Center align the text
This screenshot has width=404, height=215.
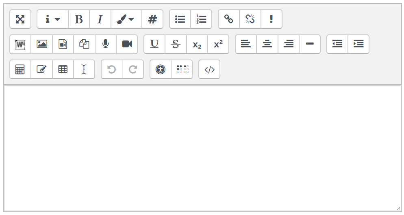pos(267,44)
